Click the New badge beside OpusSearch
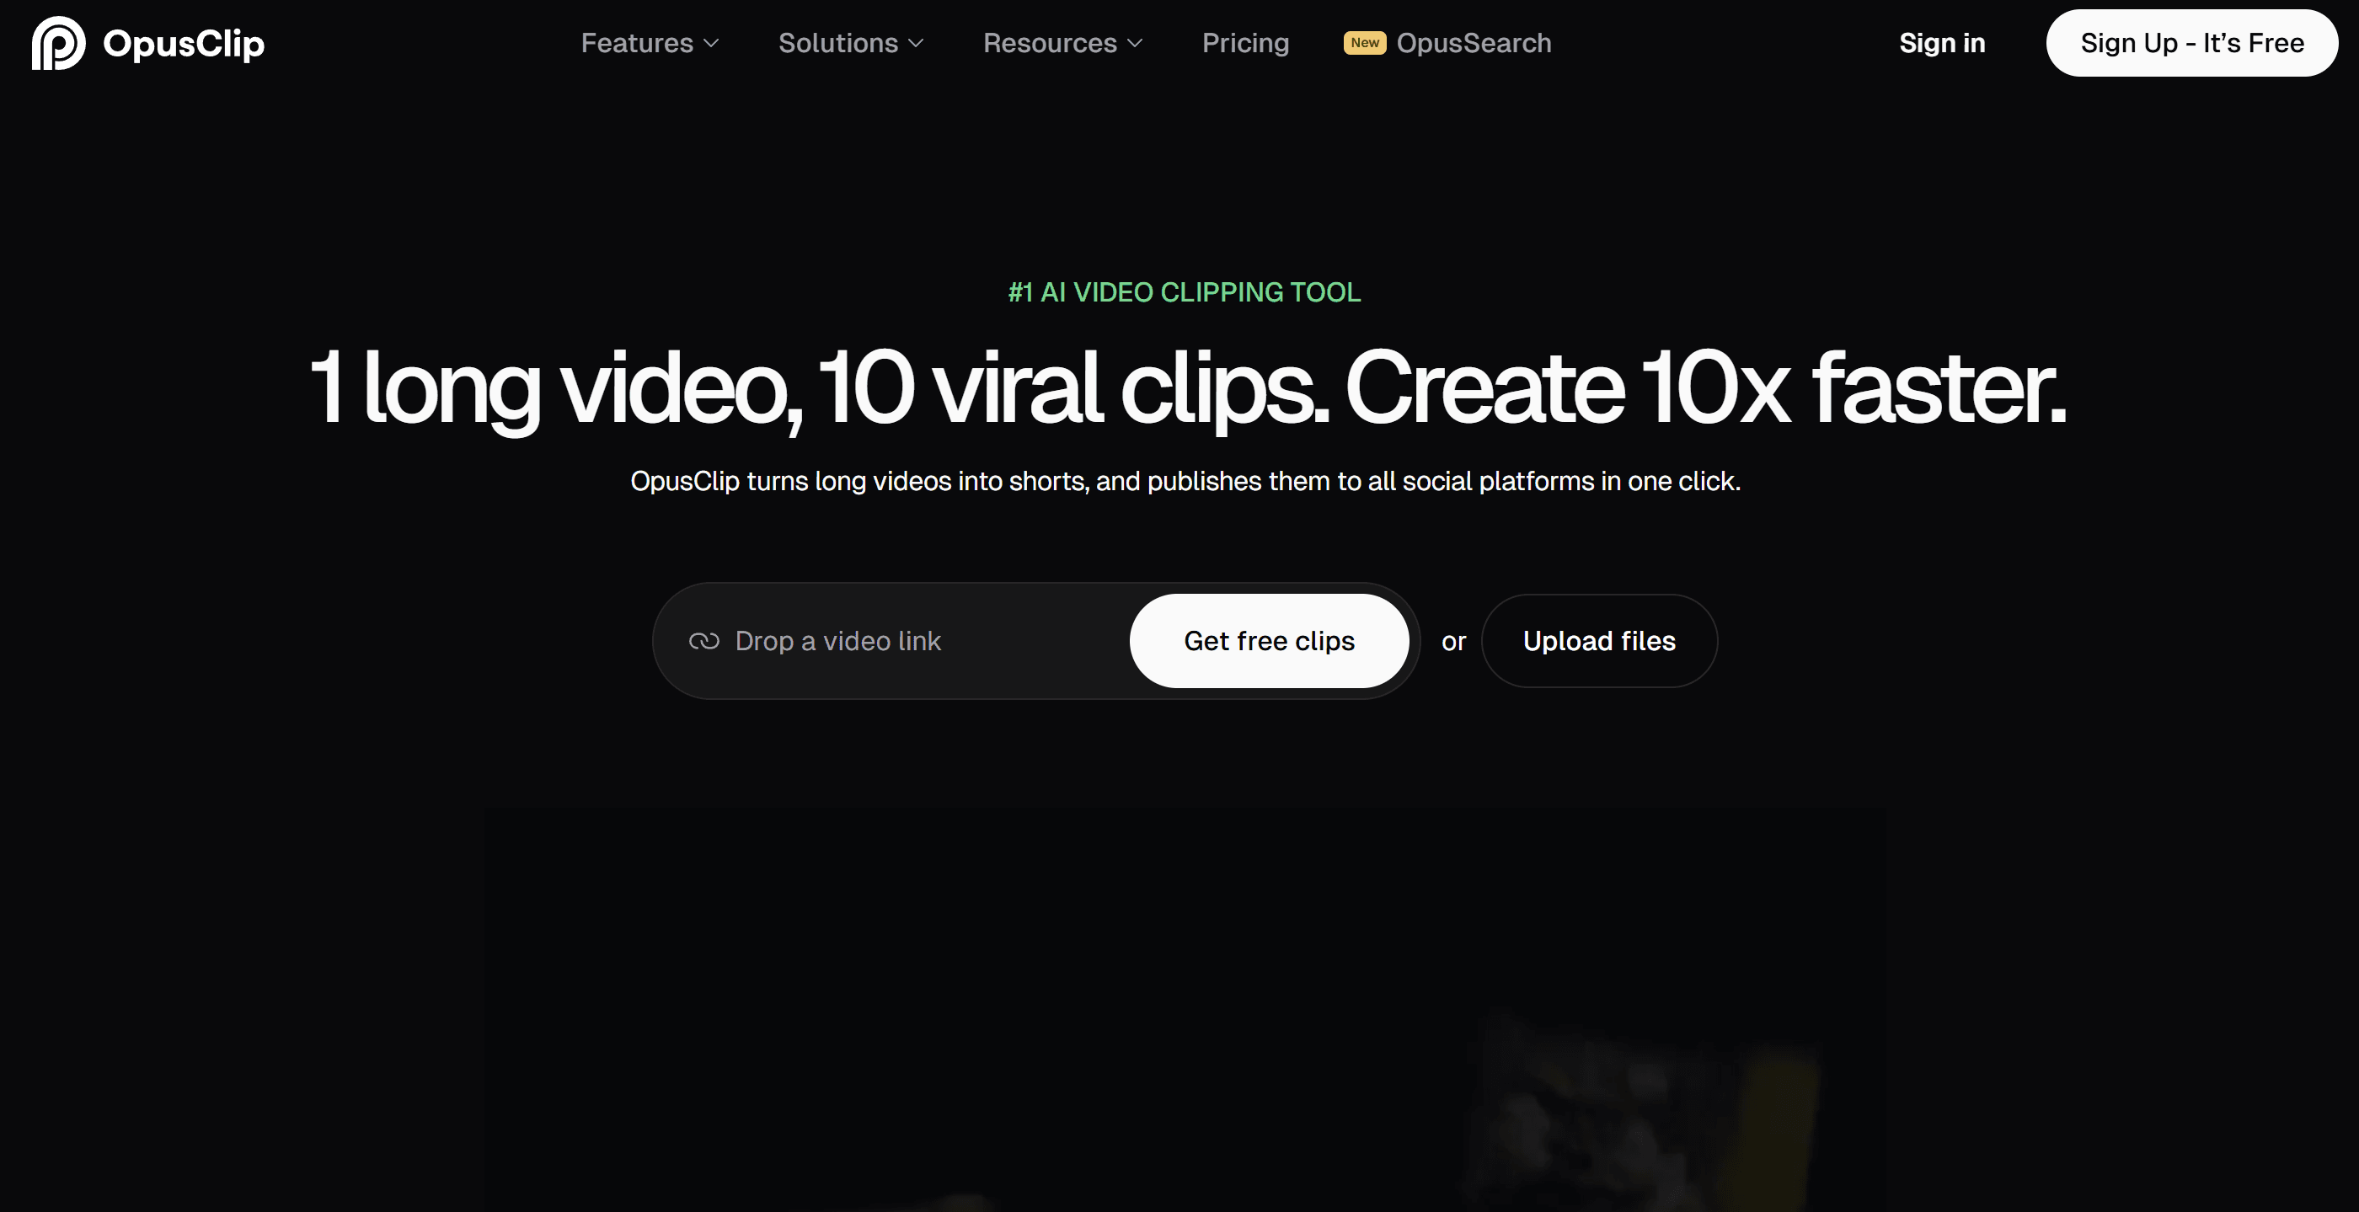 1365,43
